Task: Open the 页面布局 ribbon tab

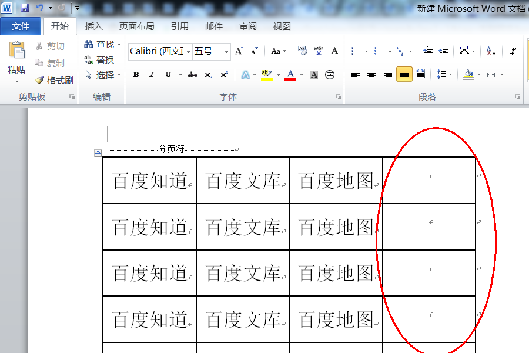Action: tap(136, 26)
